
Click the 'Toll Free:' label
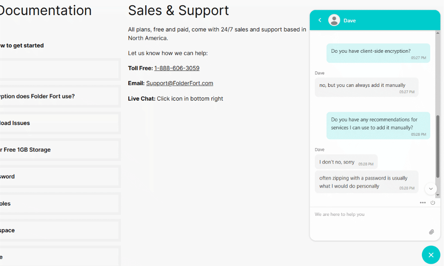click(x=140, y=68)
